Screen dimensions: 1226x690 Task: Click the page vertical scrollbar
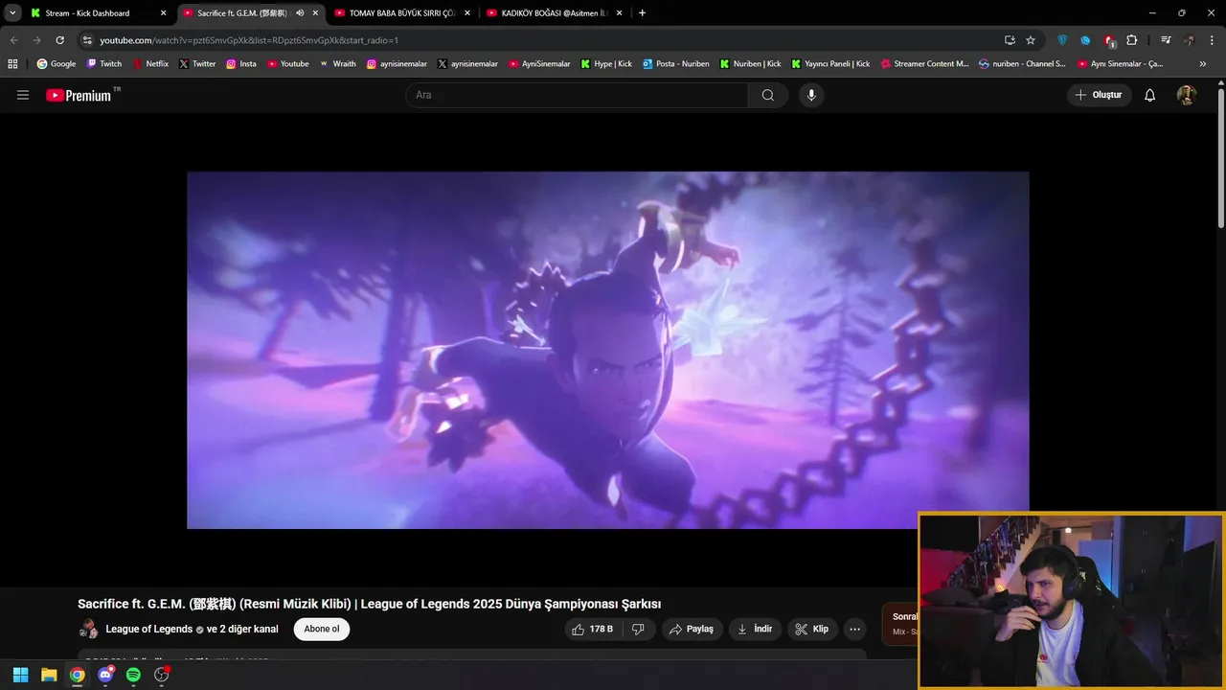1220,158
